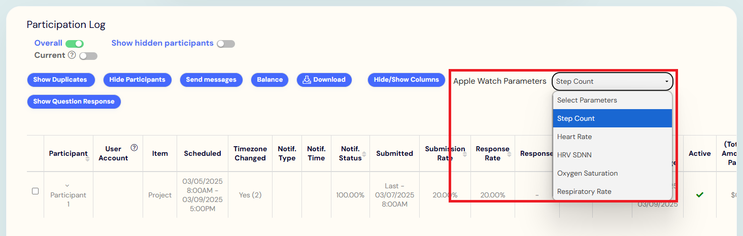The width and height of the screenshot is (743, 236).
Task: Click the Submission Rate column header
Action: click(x=445, y=153)
